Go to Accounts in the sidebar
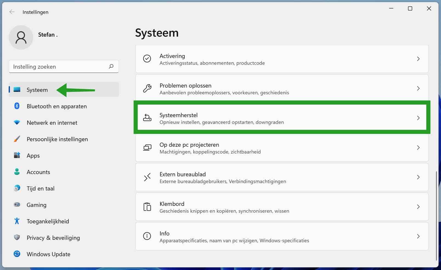This screenshot has height=270, width=441. [x=38, y=172]
